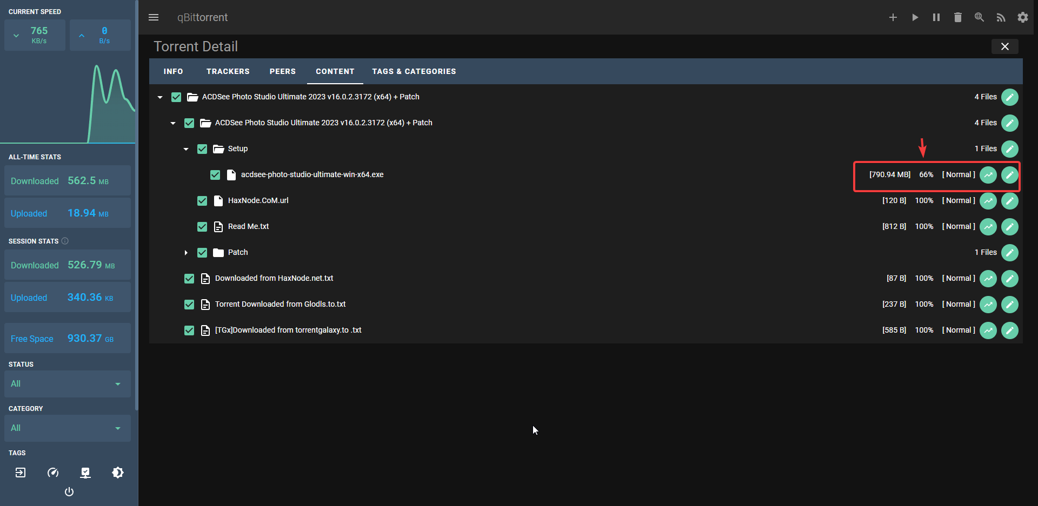
Task: Uncheck the Read Me.txt file
Action: tap(202, 226)
